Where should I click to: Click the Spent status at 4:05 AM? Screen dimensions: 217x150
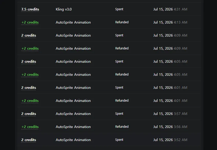[x=119, y=61]
